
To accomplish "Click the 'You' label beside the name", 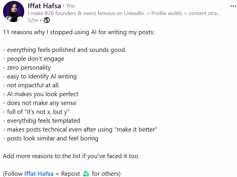I will click(71, 6).
